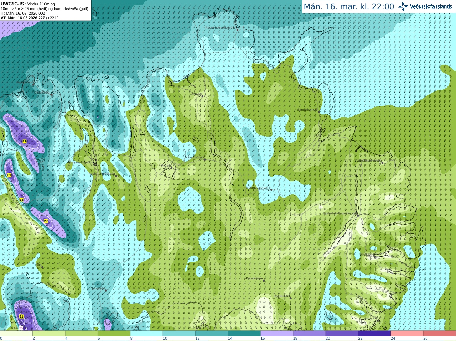Pick the 6–8 m/s olive green swatch

(x=114, y=333)
